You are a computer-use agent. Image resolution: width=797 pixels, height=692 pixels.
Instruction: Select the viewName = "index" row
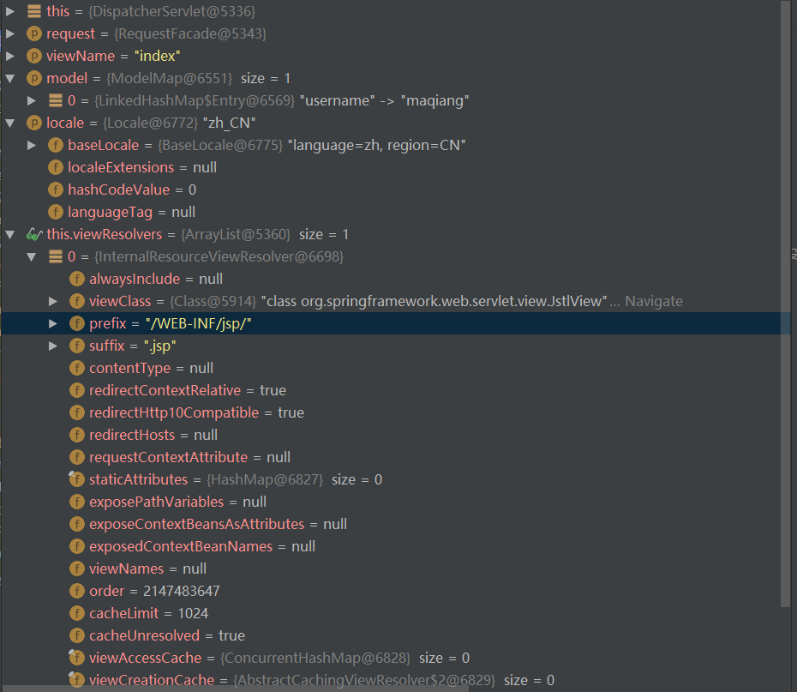pos(391,56)
